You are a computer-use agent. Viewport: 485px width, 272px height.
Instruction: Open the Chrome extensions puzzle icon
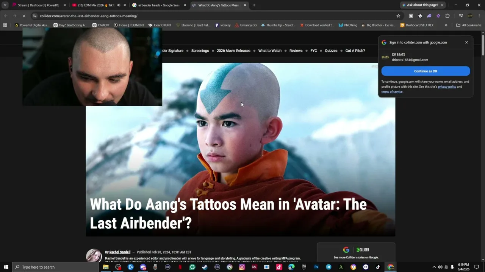(447, 16)
